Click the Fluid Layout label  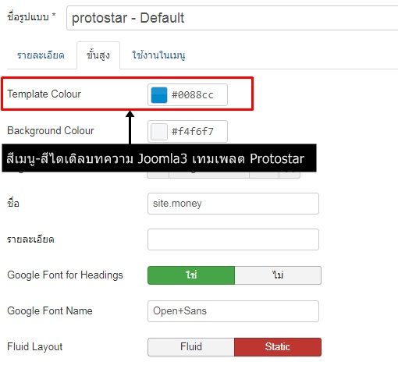(x=35, y=347)
